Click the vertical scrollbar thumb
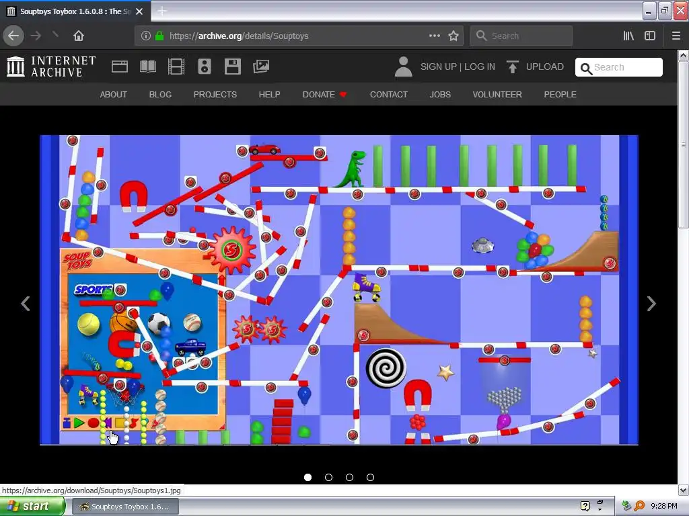The height and width of the screenshot is (516, 689). (x=683, y=144)
